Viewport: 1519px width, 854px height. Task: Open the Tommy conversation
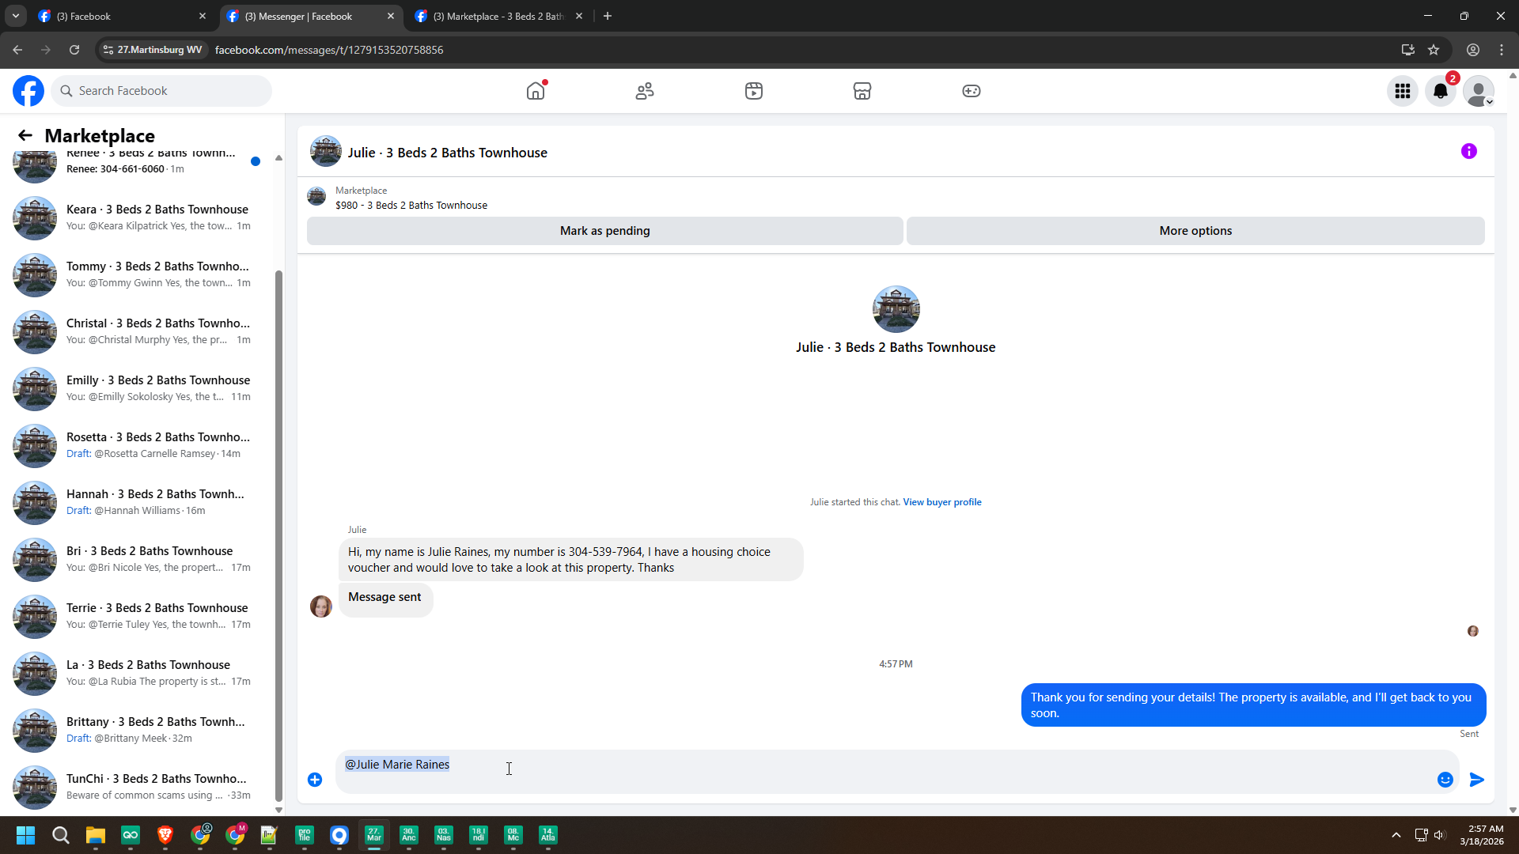click(138, 274)
